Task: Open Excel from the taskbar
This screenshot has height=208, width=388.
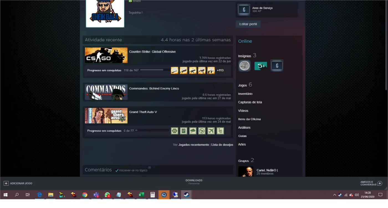Action: point(141,195)
